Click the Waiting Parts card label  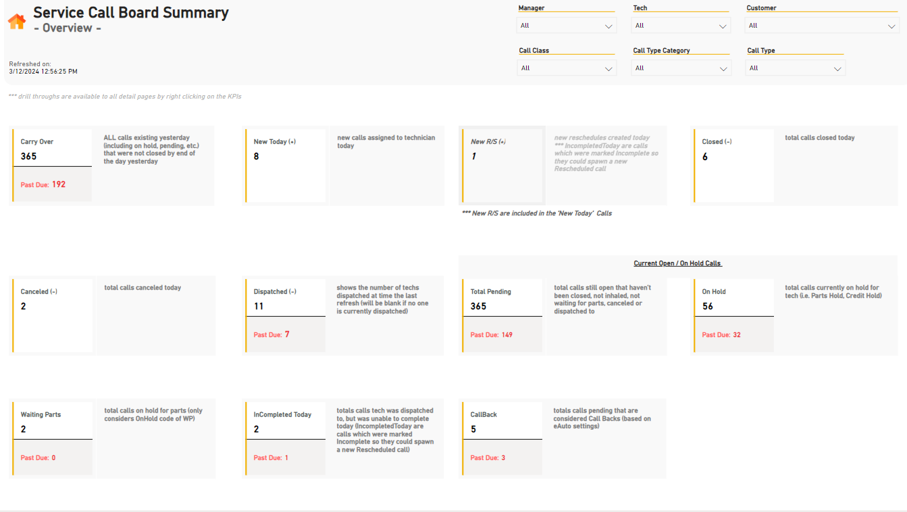(41, 415)
